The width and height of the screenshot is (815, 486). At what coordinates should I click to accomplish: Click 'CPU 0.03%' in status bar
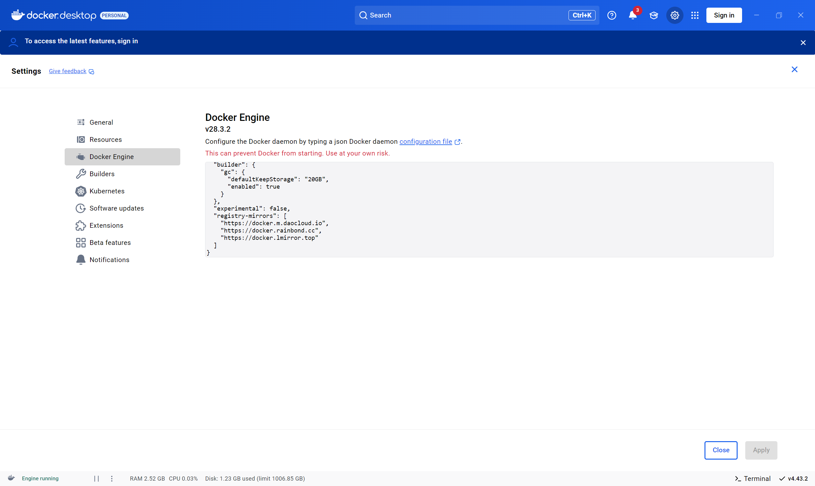pos(183,478)
